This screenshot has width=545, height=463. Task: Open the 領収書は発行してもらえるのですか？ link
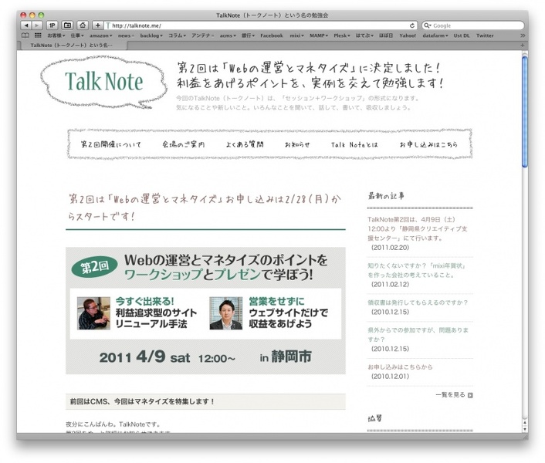pos(418,302)
